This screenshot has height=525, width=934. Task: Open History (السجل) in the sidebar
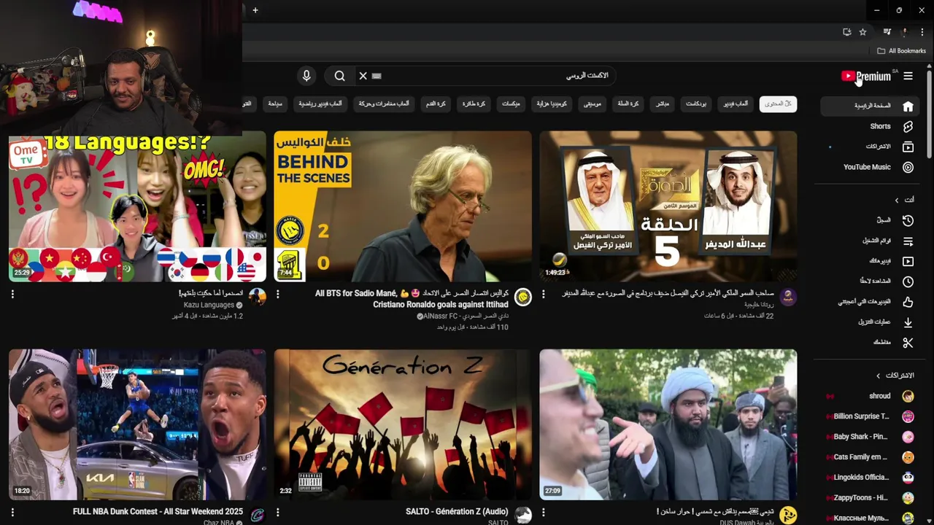870,220
